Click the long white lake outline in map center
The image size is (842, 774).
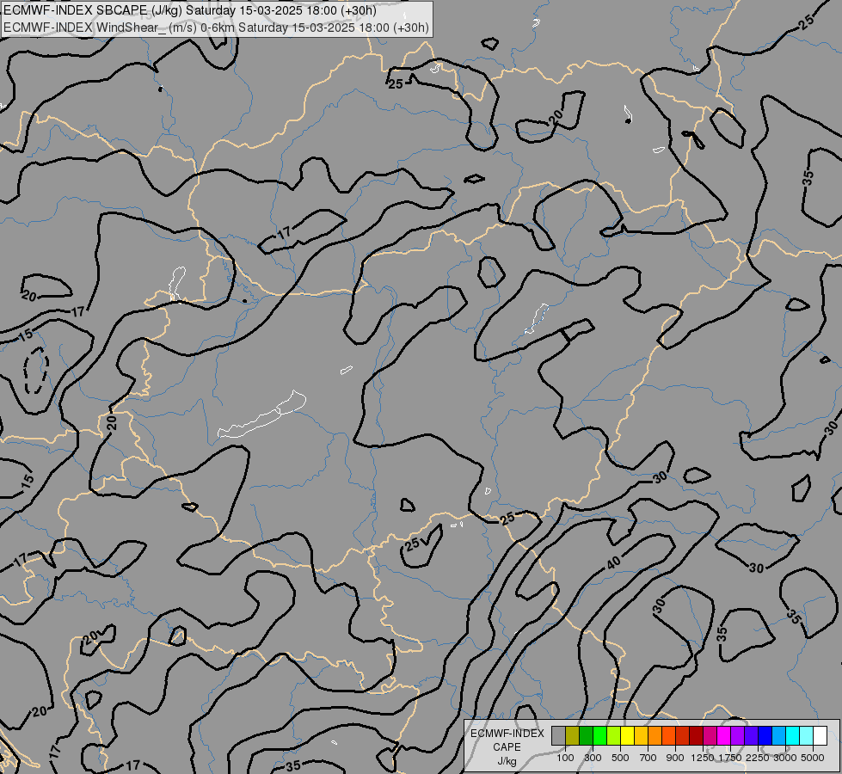(x=262, y=415)
